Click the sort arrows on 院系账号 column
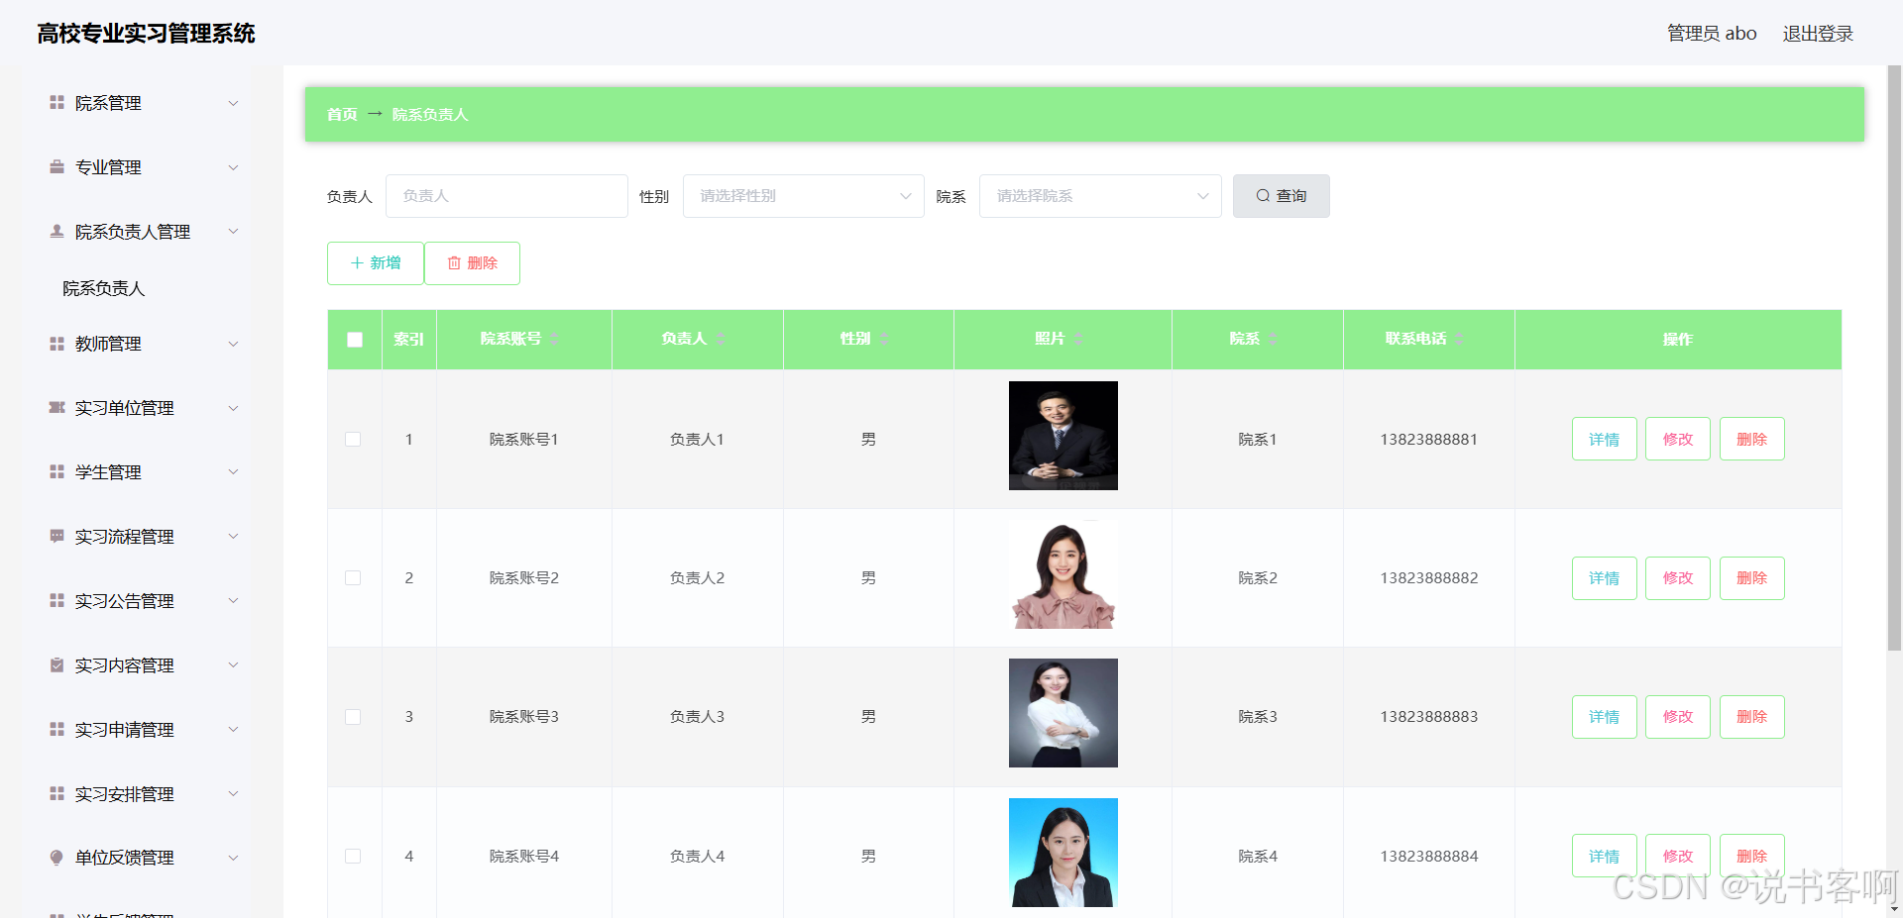This screenshot has height=918, width=1903. pos(554,339)
